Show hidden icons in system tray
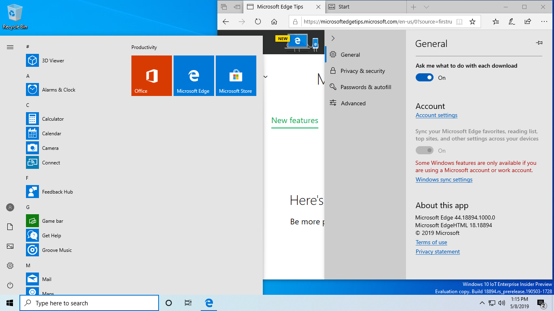This screenshot has height=311, width=554. 482,303
